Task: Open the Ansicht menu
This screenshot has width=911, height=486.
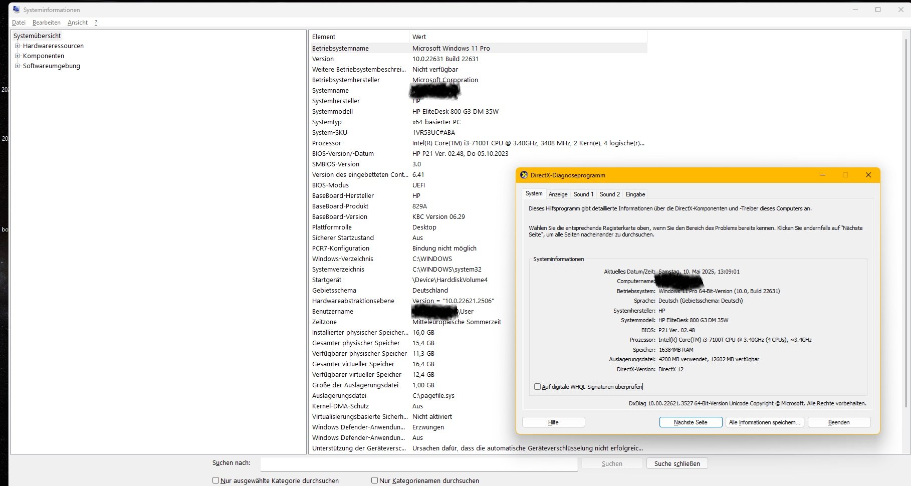Action: [78, 23]
